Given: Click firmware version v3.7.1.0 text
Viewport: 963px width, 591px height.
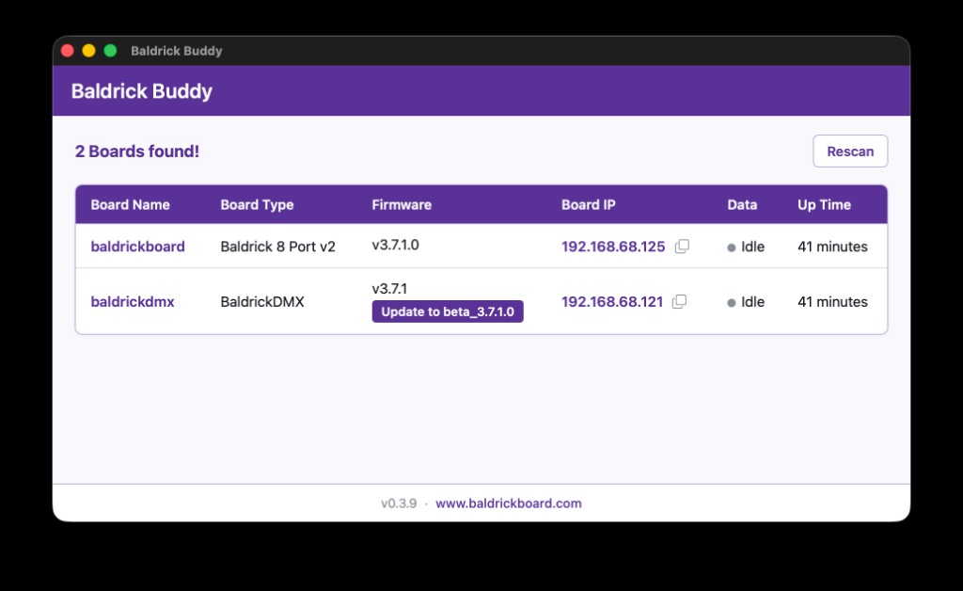Looking at the screenshot, I should tap(396, 245).
